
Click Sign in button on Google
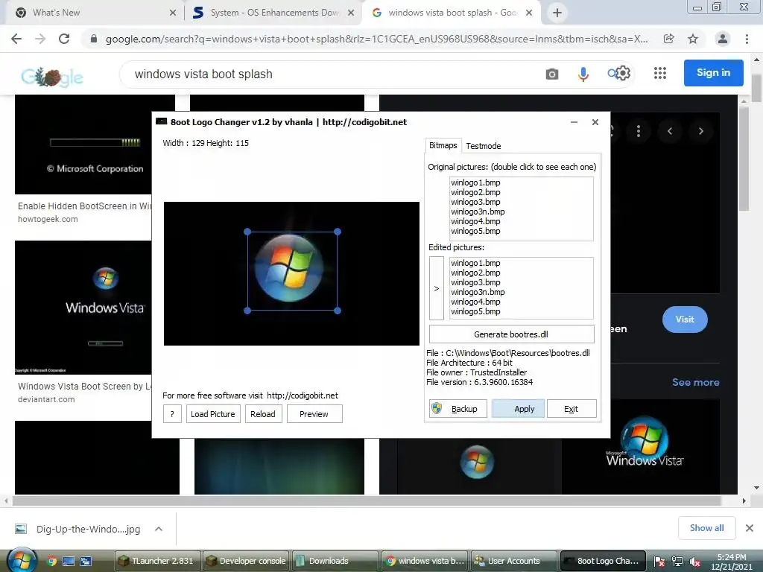713,72
